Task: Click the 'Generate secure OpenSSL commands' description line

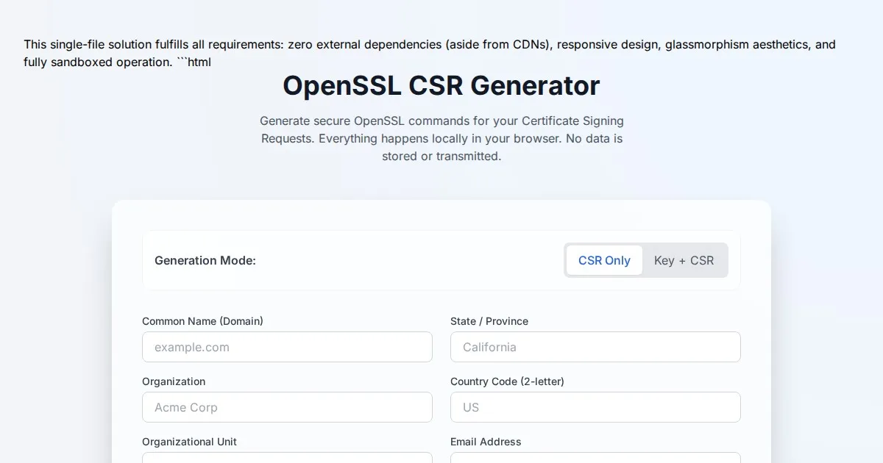Action: [x=441, y=121]
